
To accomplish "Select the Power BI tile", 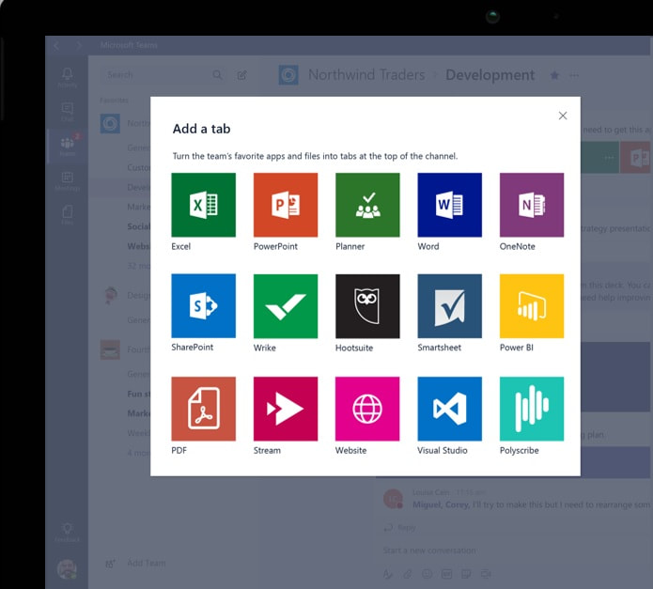I will point(532,305).
